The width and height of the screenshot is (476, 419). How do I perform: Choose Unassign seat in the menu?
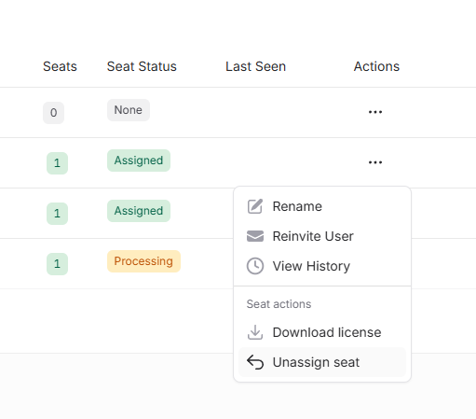[x=322, y=362]
